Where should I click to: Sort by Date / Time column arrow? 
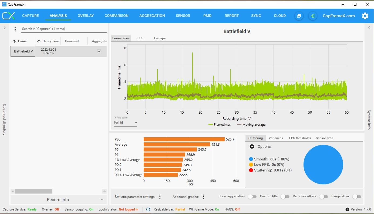pyautogui.click(x=39, y=41)
